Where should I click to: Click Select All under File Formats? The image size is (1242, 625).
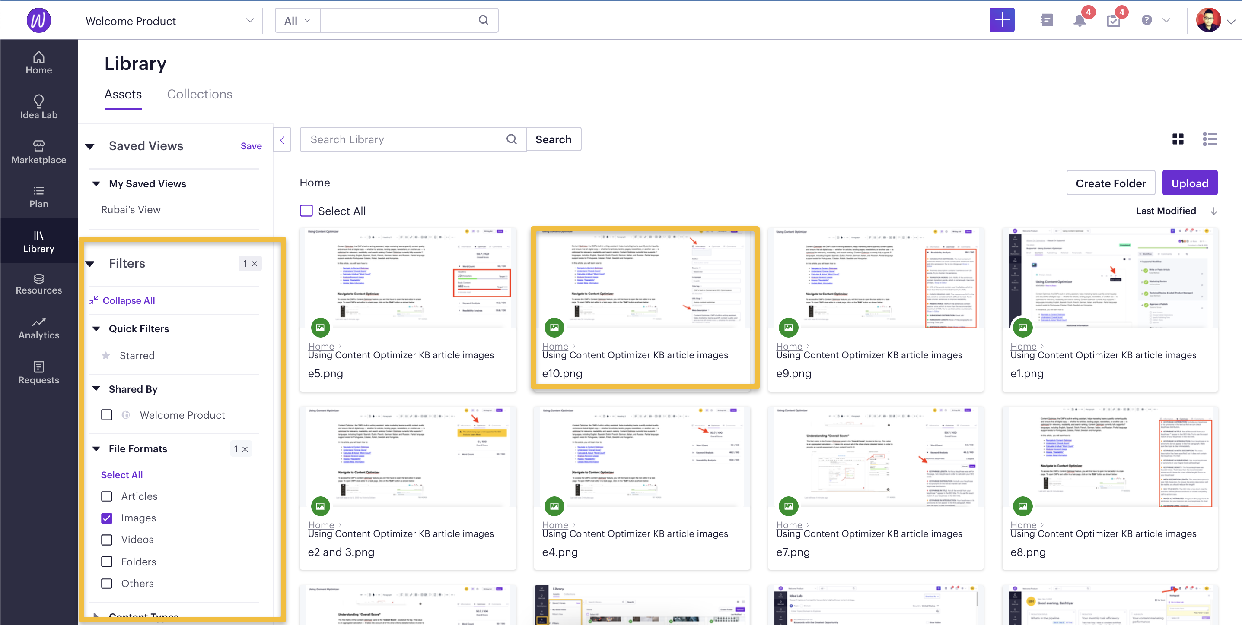tap(121, 475)
